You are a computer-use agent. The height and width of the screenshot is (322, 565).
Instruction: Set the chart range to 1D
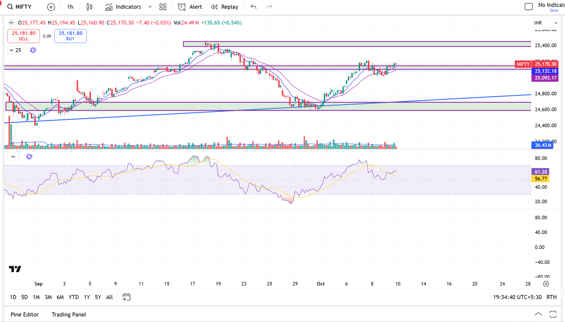click(13, 297)
